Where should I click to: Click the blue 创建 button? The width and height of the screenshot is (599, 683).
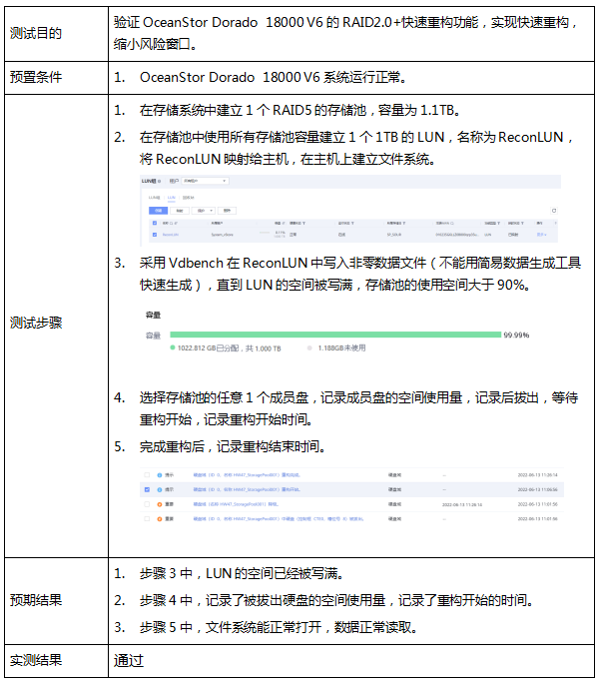[158, 211]
